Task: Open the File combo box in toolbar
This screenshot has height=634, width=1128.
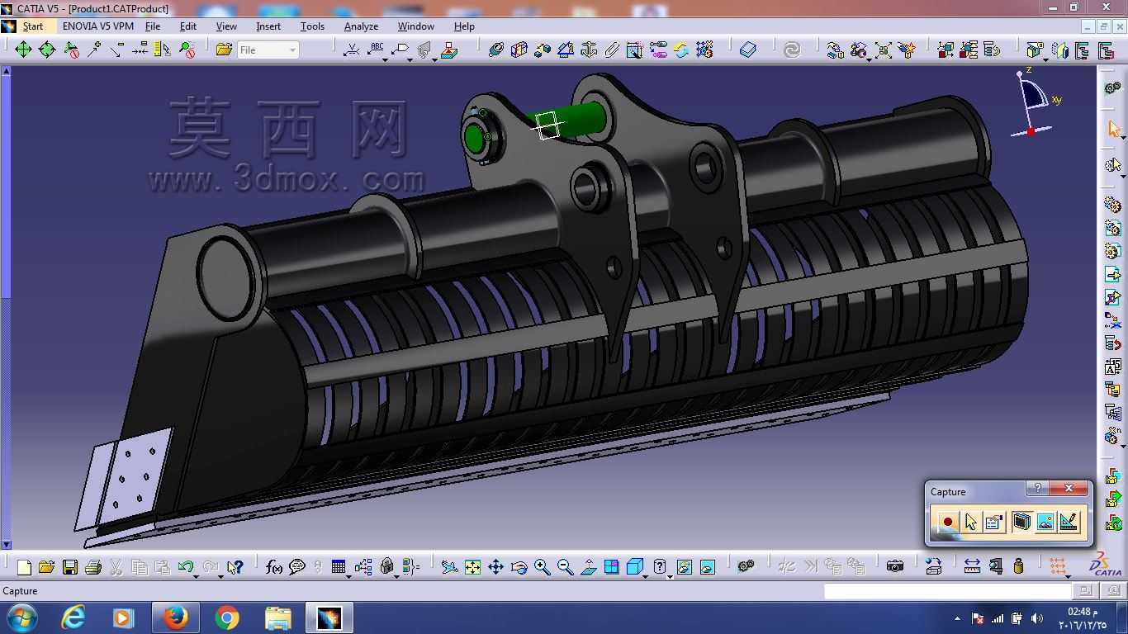Action: pyautogui.click(x=268, y=50)
